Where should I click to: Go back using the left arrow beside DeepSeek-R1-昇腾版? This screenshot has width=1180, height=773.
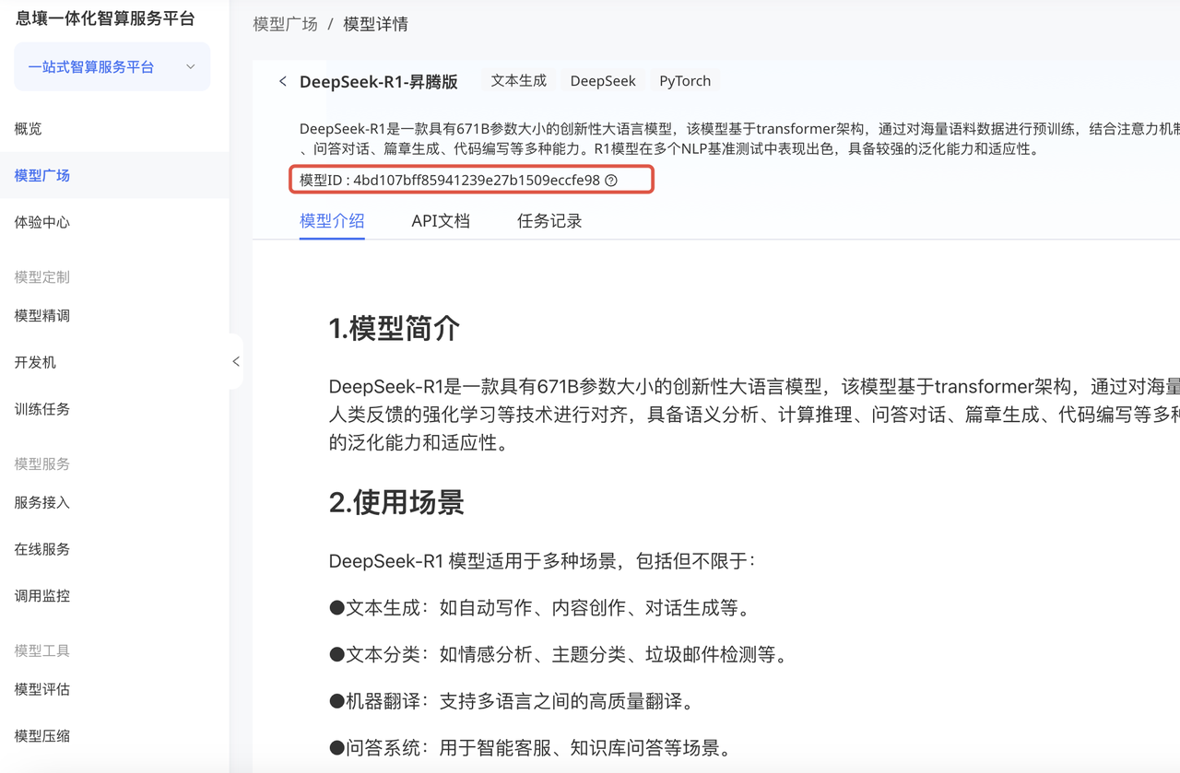click(283, 81)
